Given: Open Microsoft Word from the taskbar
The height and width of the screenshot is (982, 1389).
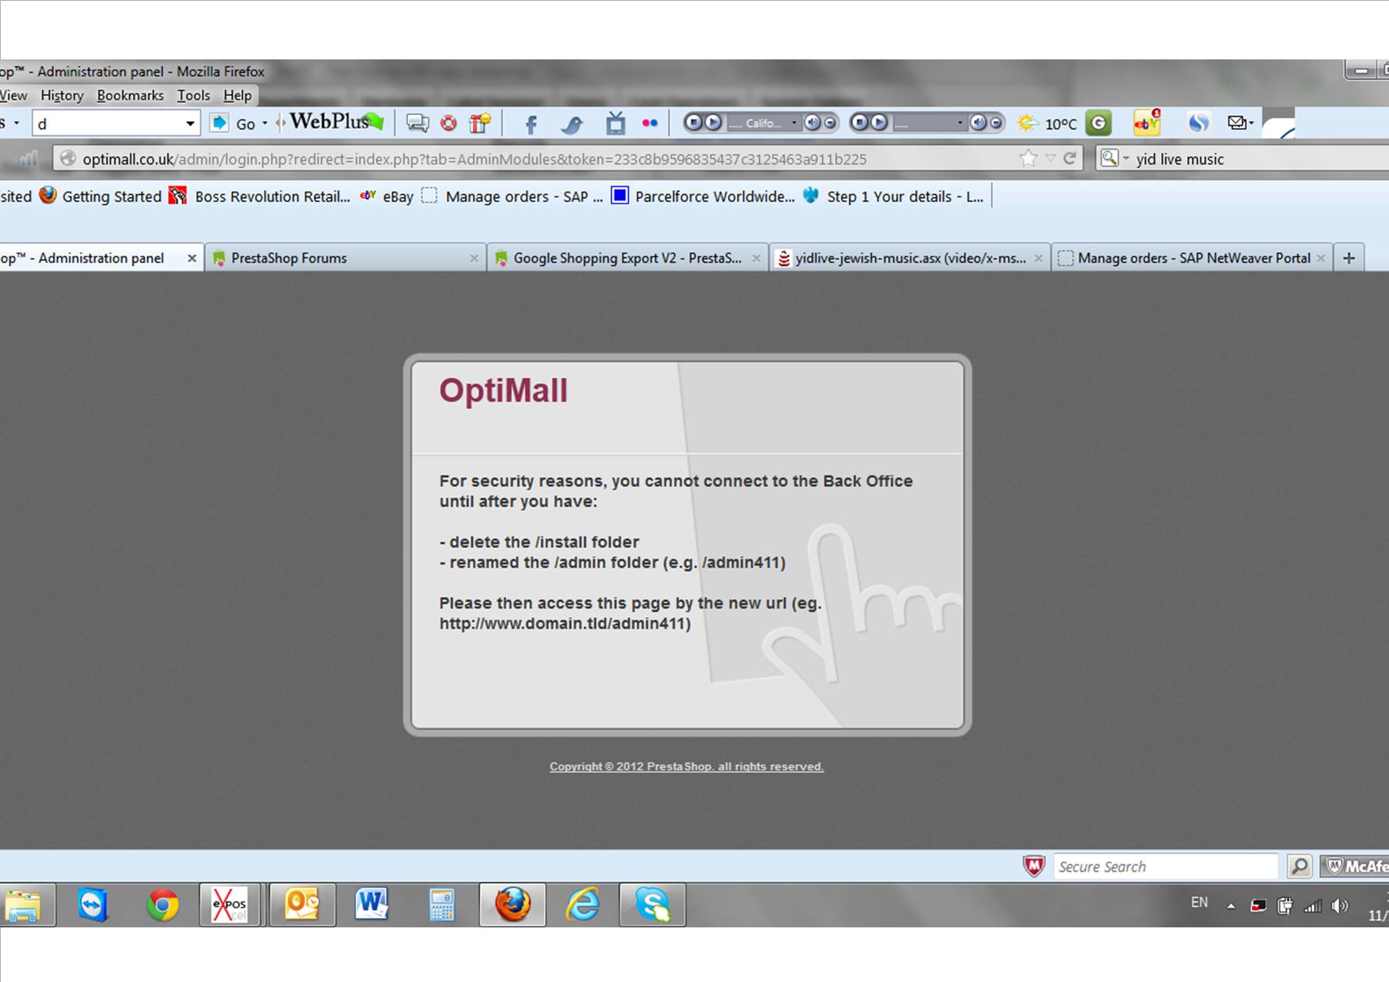Looking at the screenshot, I should click(371, 904).
